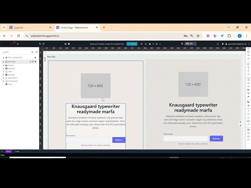Image resolution: width=251 pixels, height=188 pixels.
Task: Expand the Applications node
Action: coord(3,78)
